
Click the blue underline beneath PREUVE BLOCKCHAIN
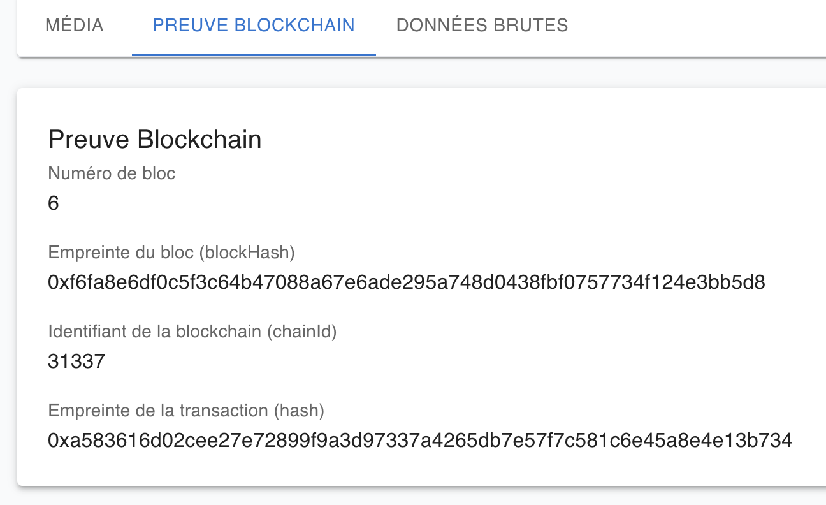254,55
